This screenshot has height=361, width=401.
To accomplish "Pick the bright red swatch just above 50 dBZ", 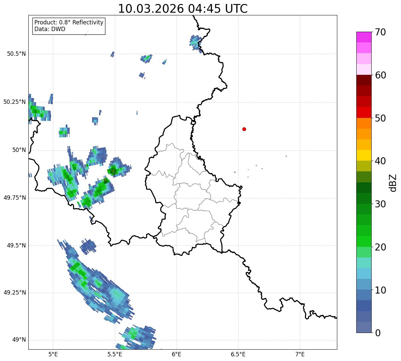I will click(364, 113).
